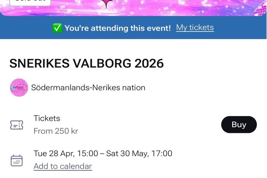The width and height of the screenshot is (267, 178).
Task: Click the green checkmark attending icon
Action: [x=57, y=28]
